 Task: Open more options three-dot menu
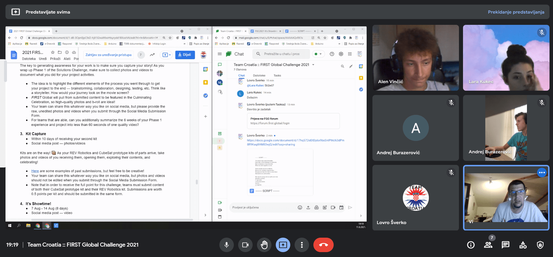(x=302, y=245)
